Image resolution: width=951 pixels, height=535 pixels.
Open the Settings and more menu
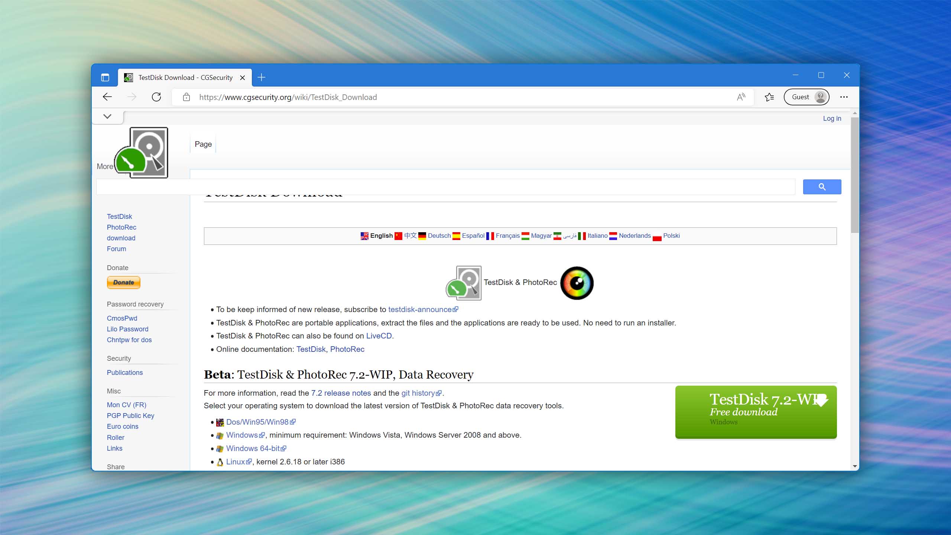click(844, 97)
